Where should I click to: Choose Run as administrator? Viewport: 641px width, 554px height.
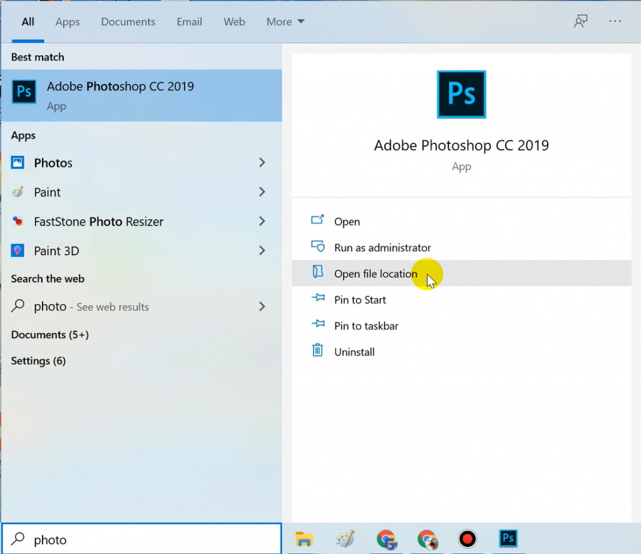[x=382, y=248]
